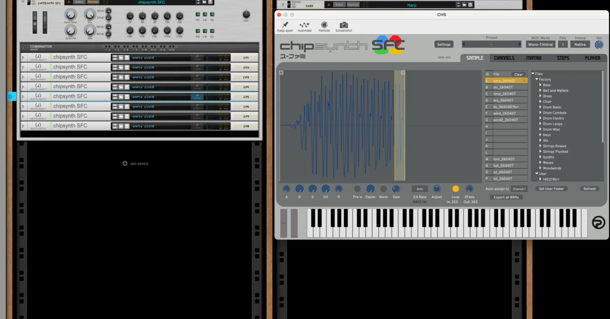Go to next preset with right arrow
The image size is (610, 319).
[519, 44]
